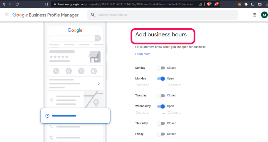Click the phone icon below the hours card
Image resolution: width=268 pixels, height=142 pixels.
[x=52, y=127]
